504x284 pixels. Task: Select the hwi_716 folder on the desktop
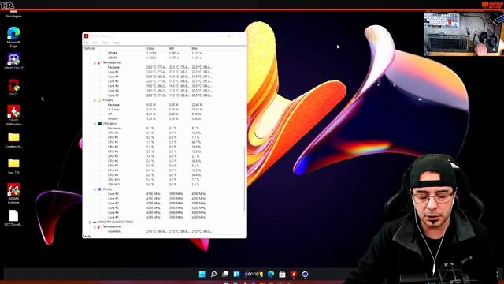point(13,166)
